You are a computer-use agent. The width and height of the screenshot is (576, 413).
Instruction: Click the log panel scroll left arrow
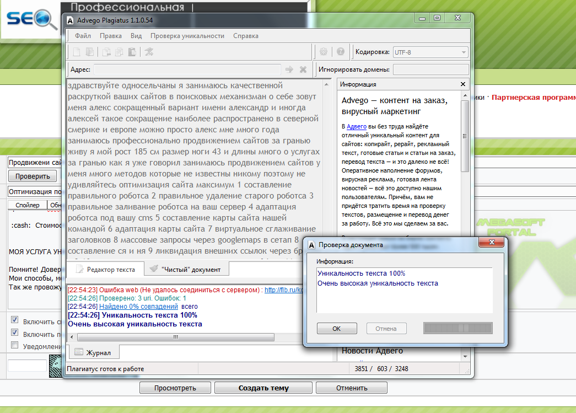tap(72, 337)
